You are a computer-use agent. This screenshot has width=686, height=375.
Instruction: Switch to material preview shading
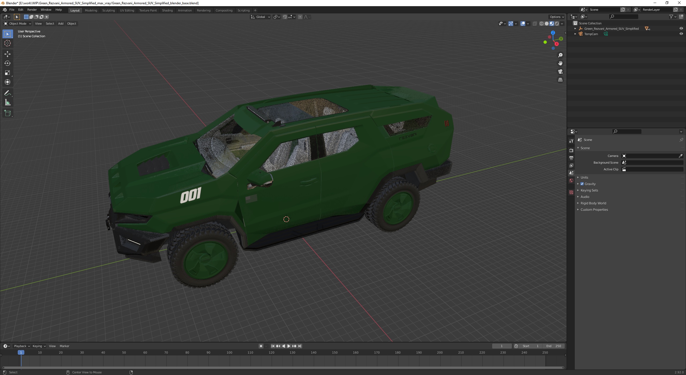551,24
